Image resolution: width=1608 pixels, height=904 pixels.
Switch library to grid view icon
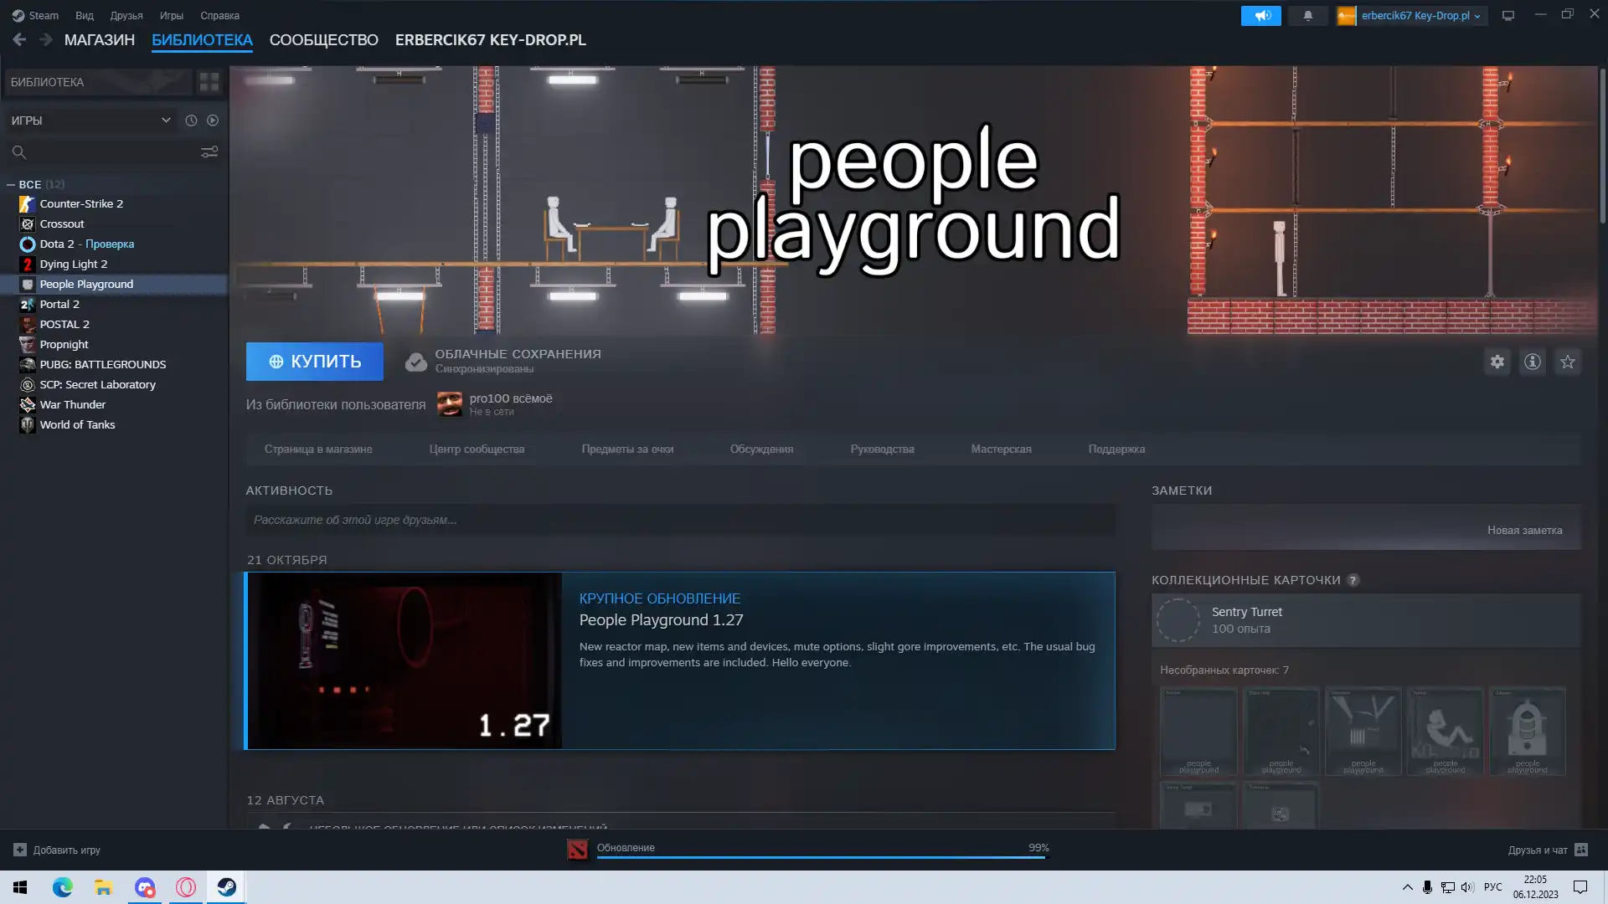coord(209,82)
